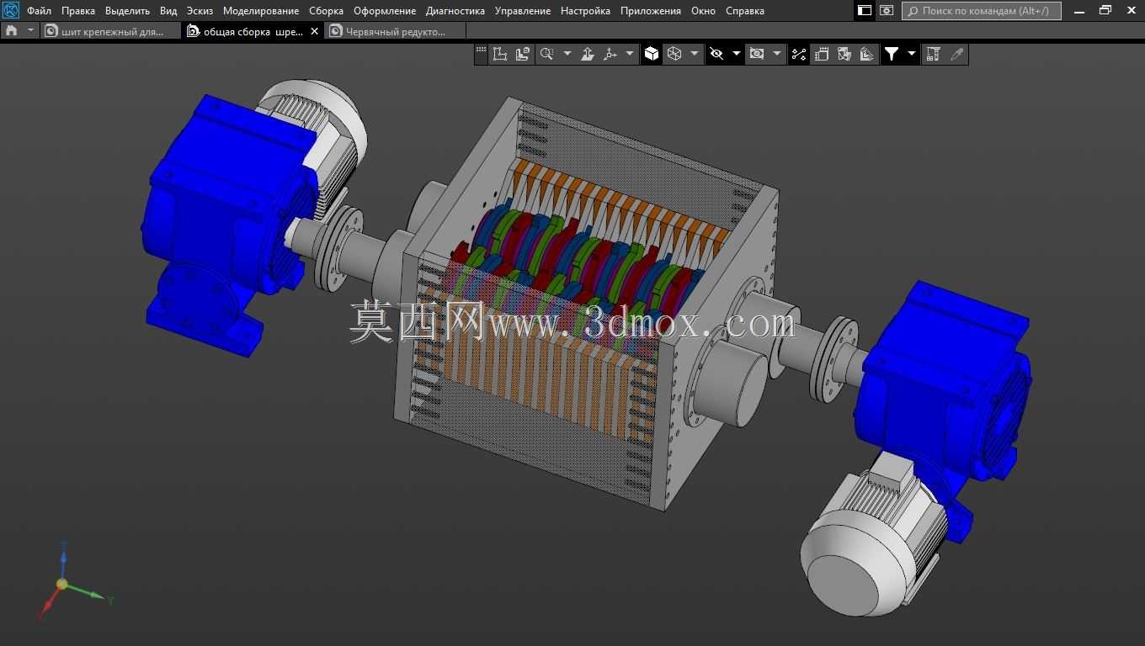Image resolution: width=1145 pixels, height=646 pixels.
Task: Click the local coordinate system icon
Action: coord(500,54)
